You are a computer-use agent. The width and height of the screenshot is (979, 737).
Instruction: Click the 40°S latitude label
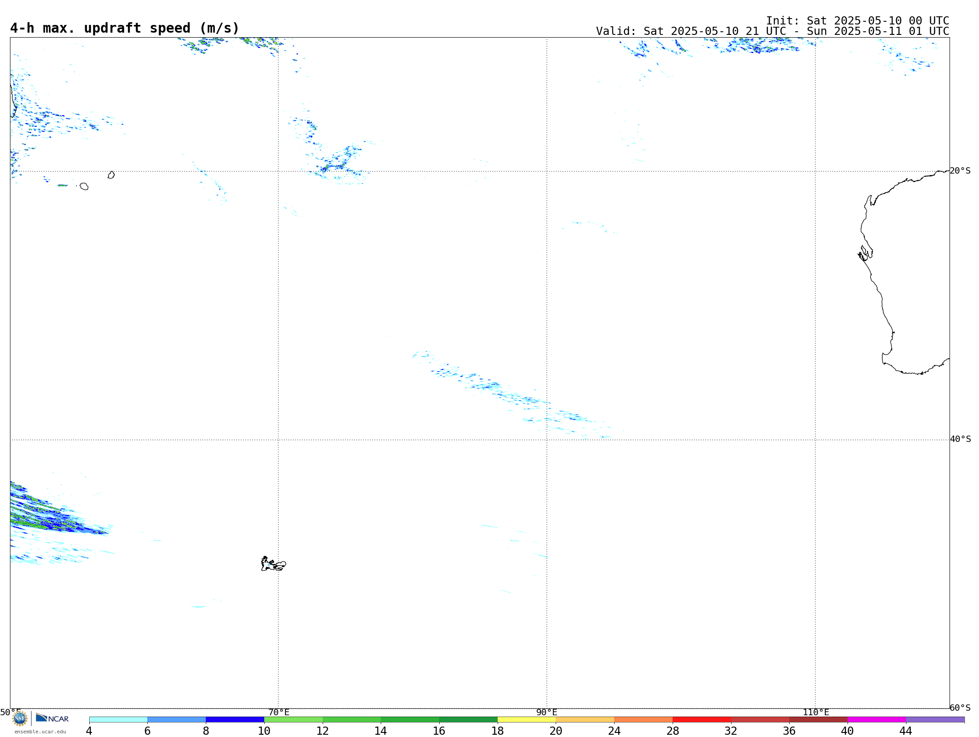[x=960, y=439]
